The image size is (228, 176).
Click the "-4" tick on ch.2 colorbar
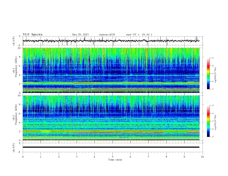coord(212,113)
